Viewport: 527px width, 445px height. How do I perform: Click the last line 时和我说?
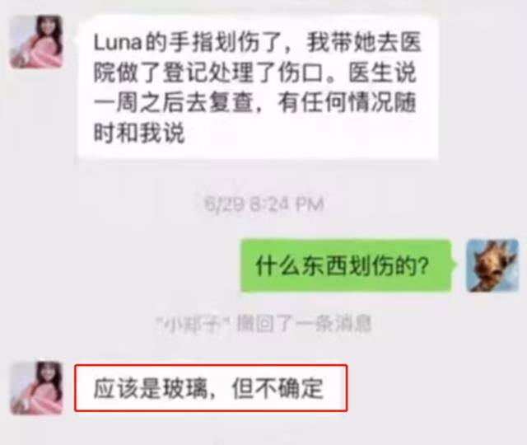coord(139,133)
